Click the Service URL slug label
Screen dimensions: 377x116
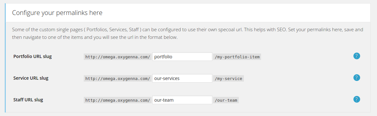[31, 78]
